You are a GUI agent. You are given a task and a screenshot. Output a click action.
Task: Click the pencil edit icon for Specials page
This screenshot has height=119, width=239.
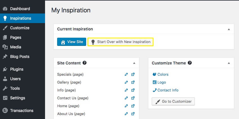click(126, 75)
